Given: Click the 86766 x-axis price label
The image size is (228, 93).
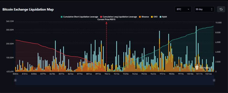Looking at the screenshot, I should pyautogui.click(x=71, y=74).
